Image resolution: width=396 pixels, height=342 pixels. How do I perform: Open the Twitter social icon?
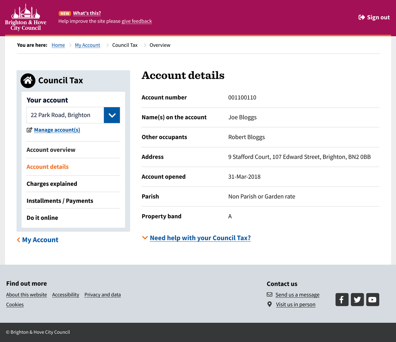(x=357, y=300)
